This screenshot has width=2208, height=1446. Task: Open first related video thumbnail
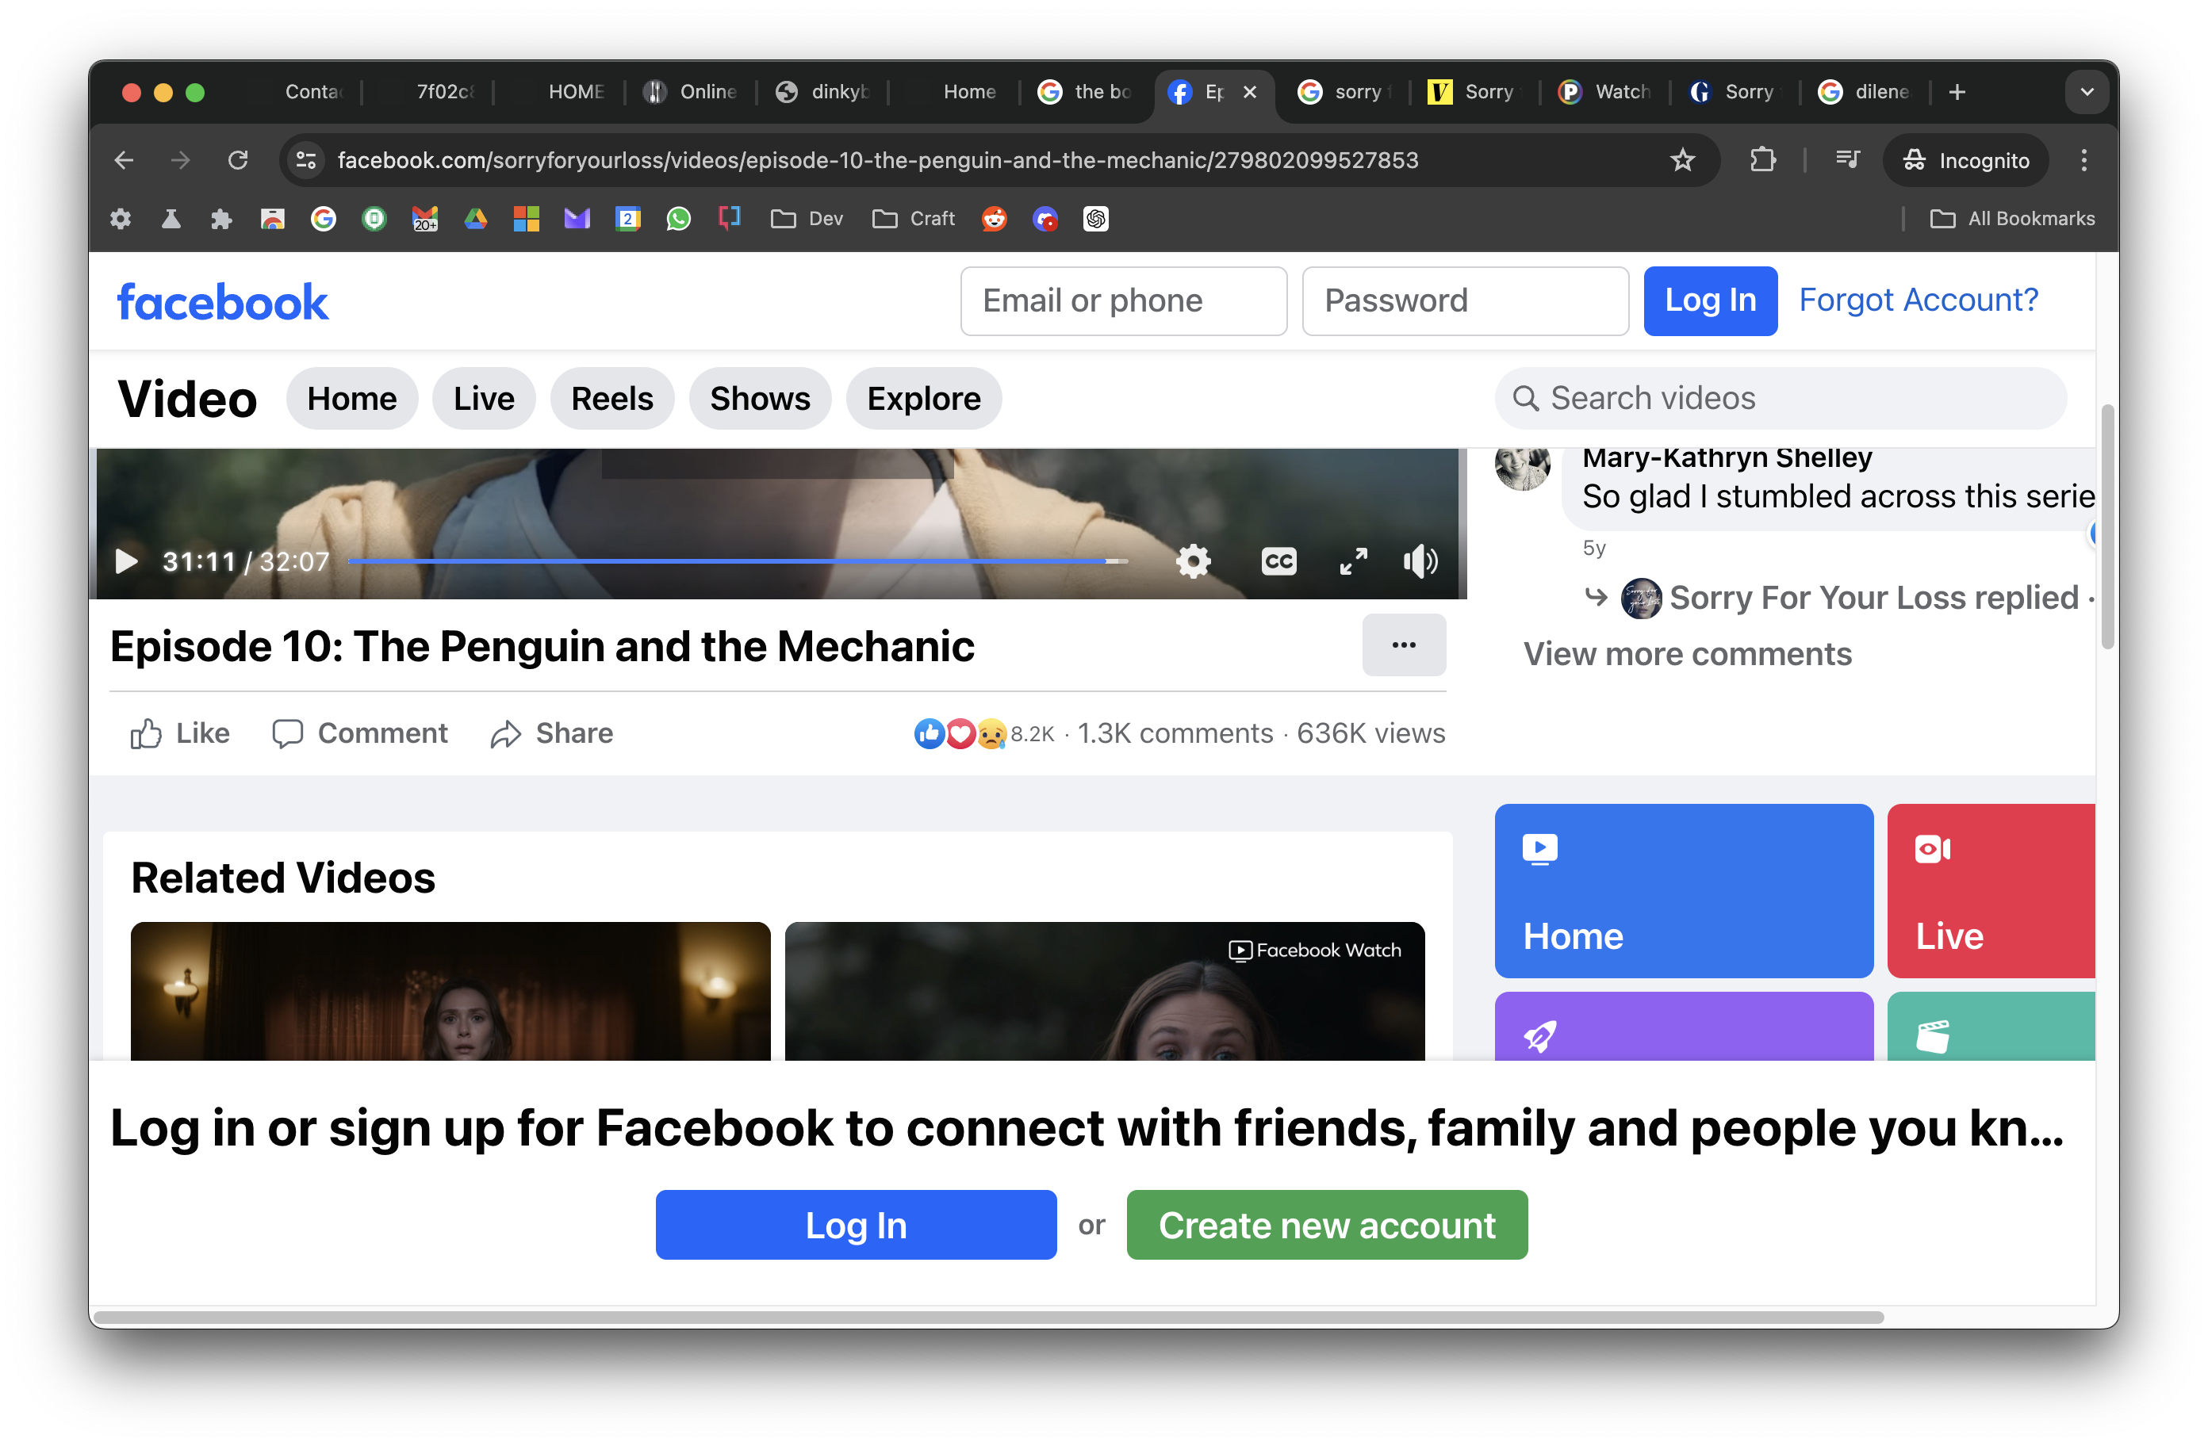pyautogui.click(x=450, y=991)
